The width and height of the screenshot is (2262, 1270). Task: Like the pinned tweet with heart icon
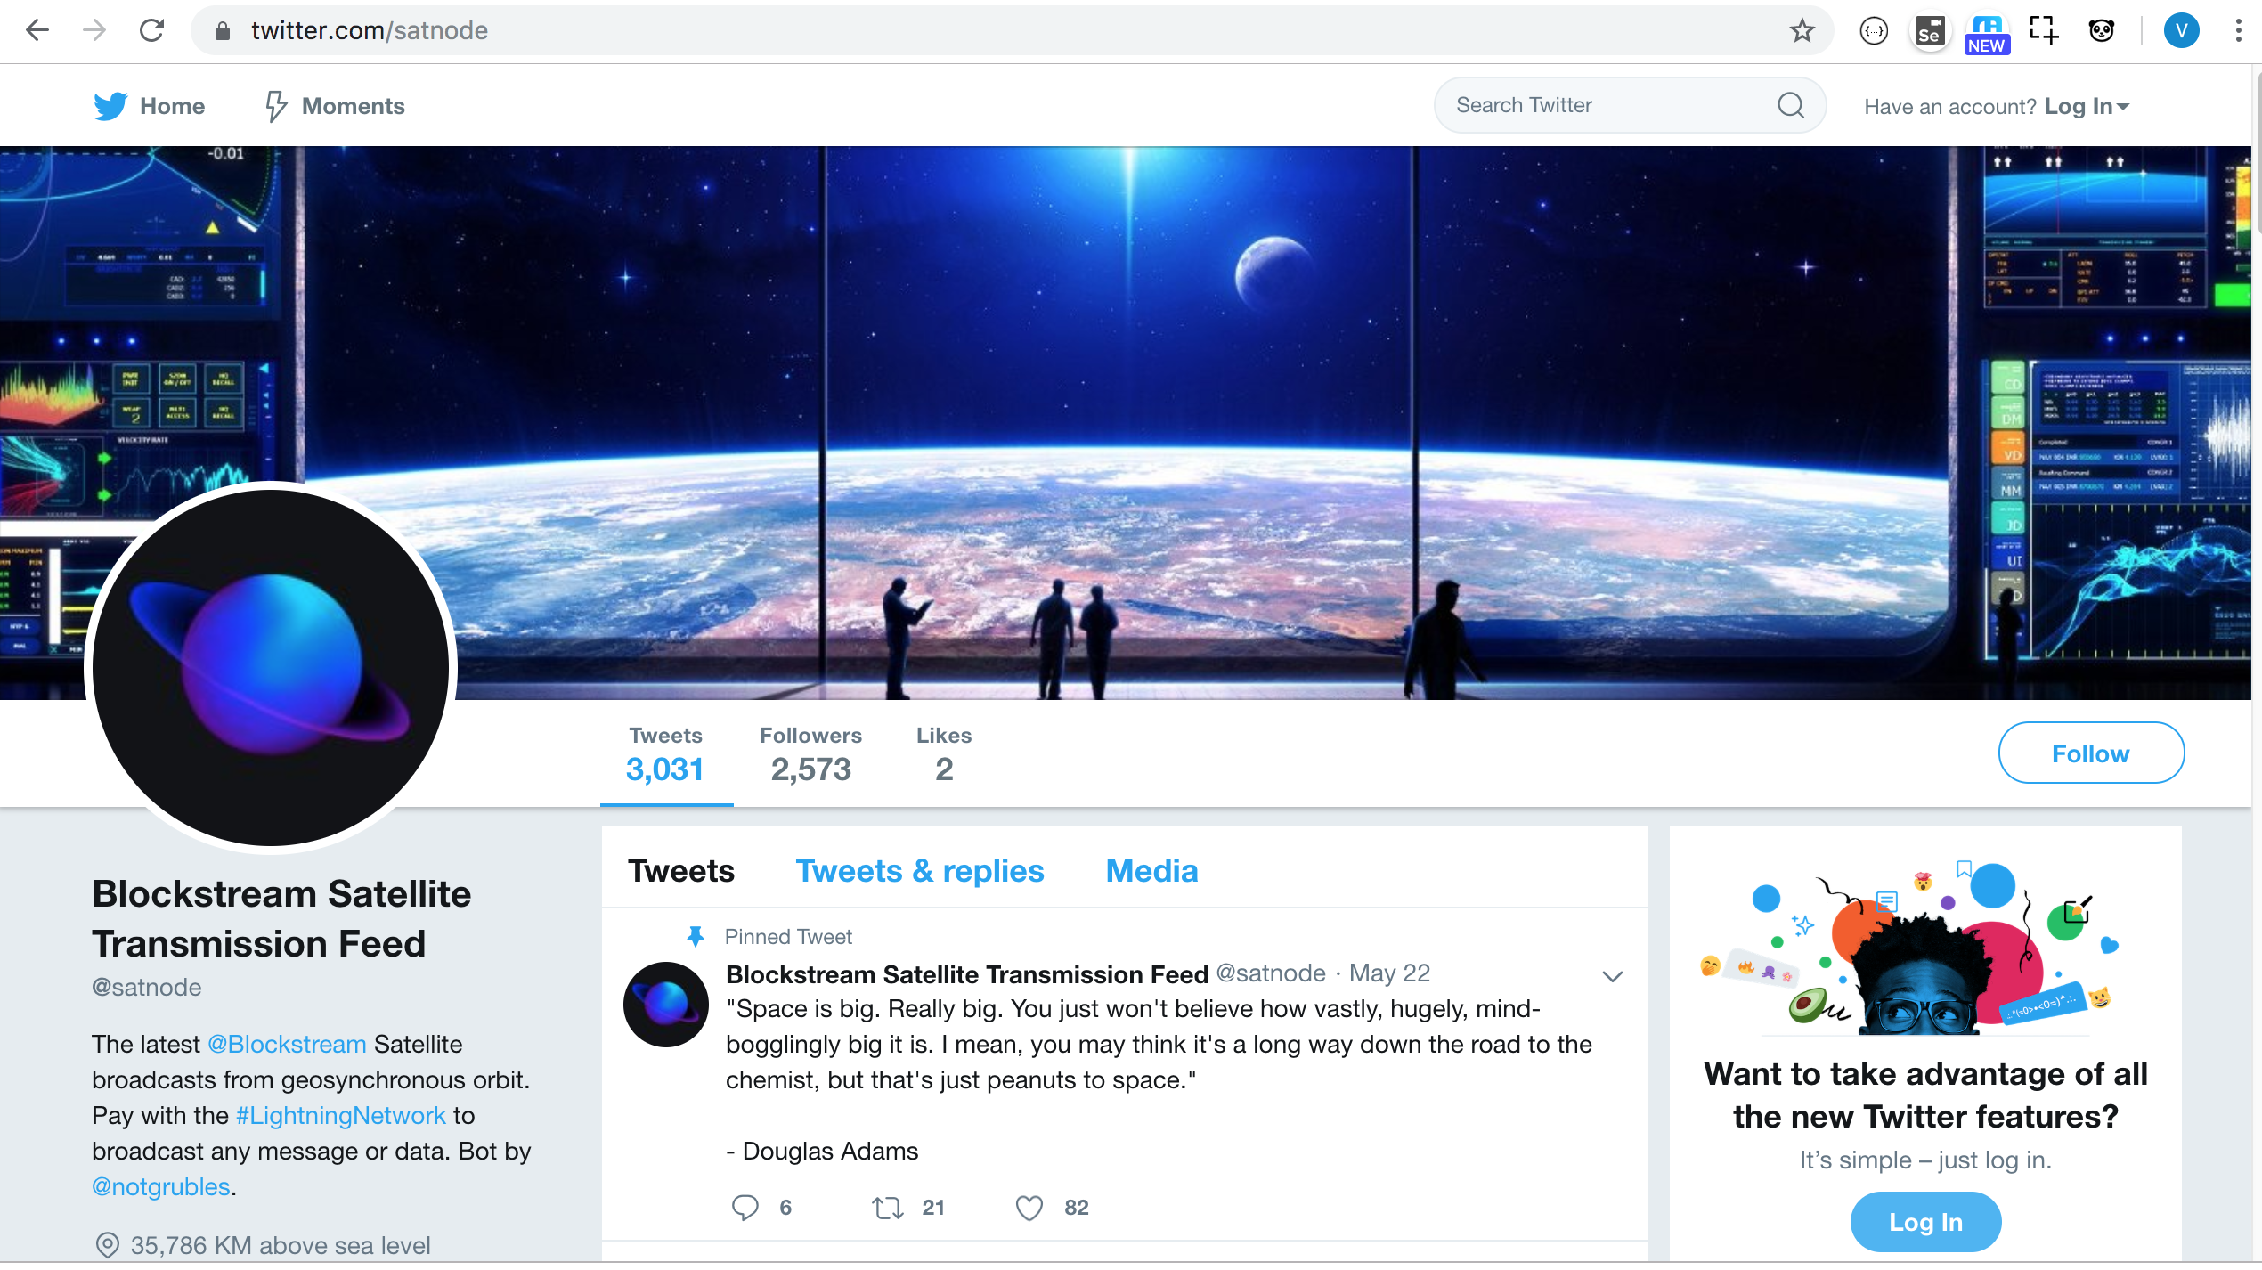pos(1029,1208)
